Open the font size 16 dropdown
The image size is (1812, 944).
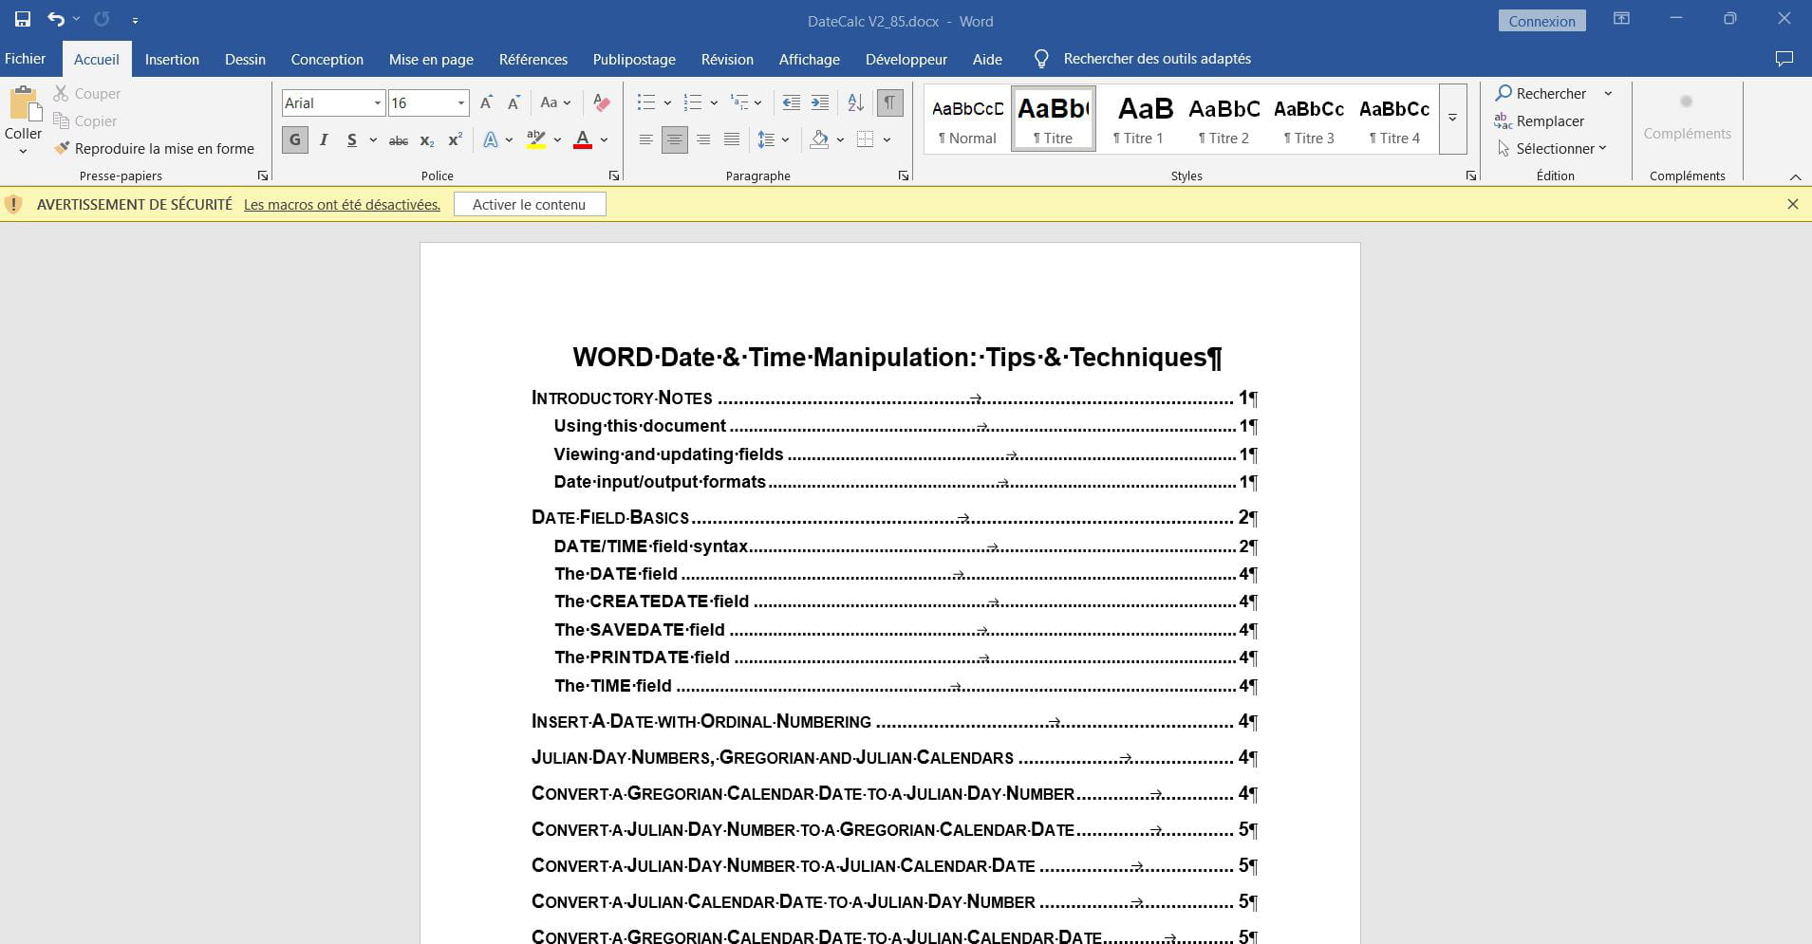click(461, 102)
